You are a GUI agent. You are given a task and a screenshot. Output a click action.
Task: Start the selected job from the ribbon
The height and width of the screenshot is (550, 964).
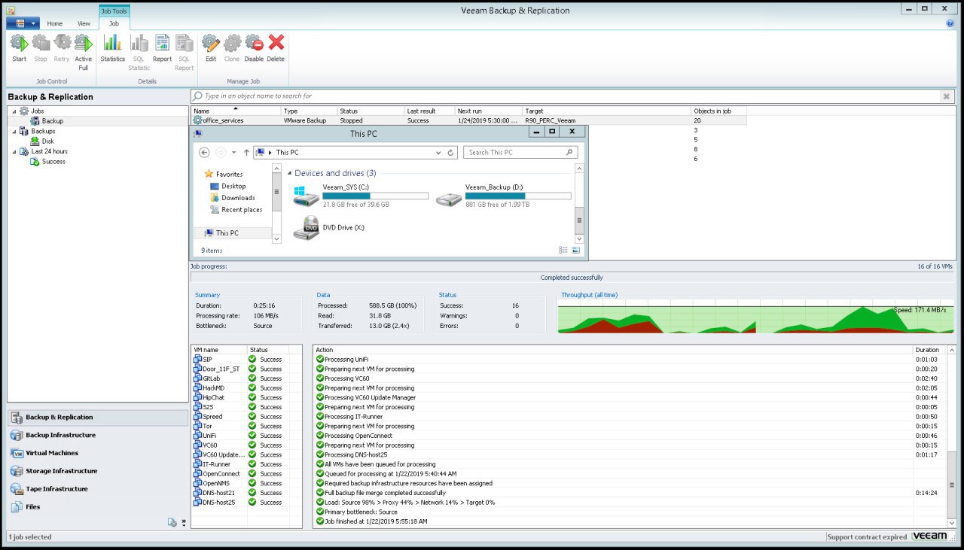click(x=19, y=48)
